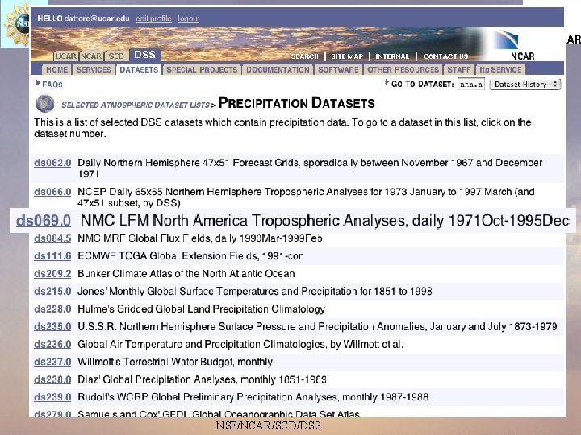Open dataset ds239.0
This screenshot has height=435, width=581.
[x=52, y=397]
